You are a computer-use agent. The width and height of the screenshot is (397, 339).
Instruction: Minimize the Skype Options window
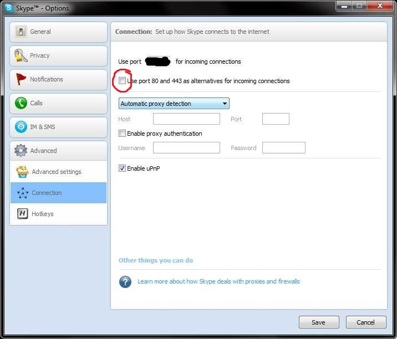pyautogui.click(x=344, y=6)
